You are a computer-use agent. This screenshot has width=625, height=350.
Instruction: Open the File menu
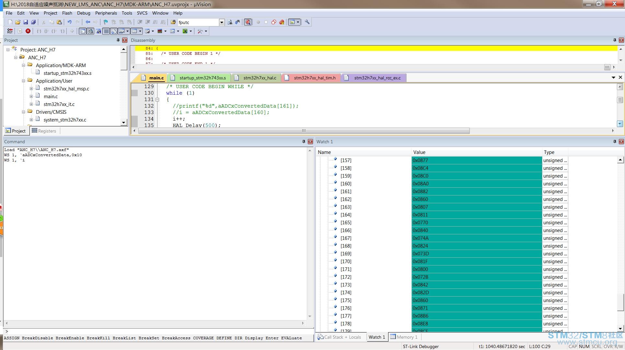pos(9,13)
